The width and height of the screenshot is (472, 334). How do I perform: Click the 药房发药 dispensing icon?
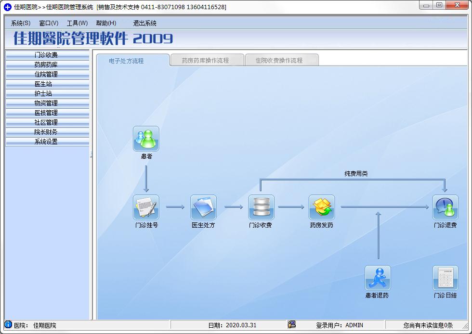[322, 207]
